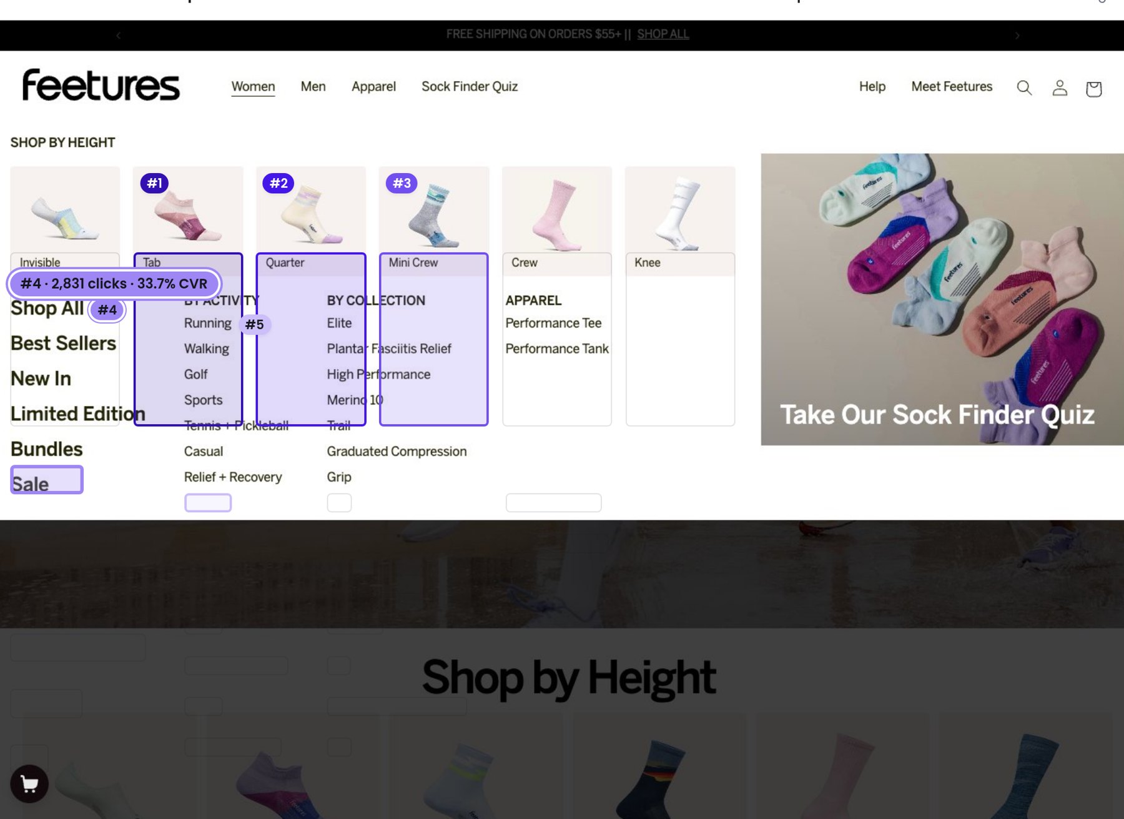1124x819 pixels.
Task: Choose Walking under By Activity
Action: coord(207,349)
